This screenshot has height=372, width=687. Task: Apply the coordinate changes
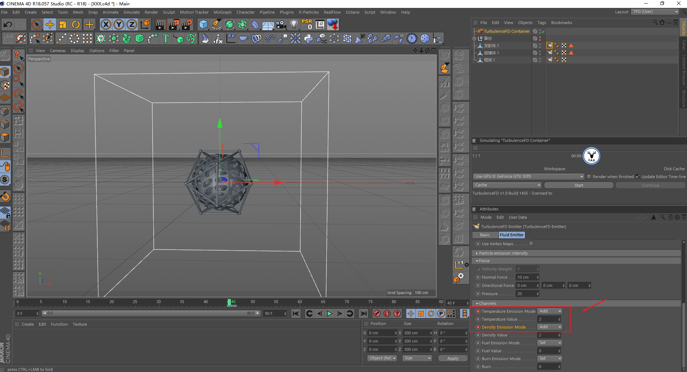[452, 358]
